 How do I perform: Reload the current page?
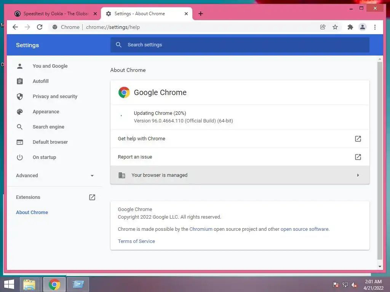(x=40, y=27)
